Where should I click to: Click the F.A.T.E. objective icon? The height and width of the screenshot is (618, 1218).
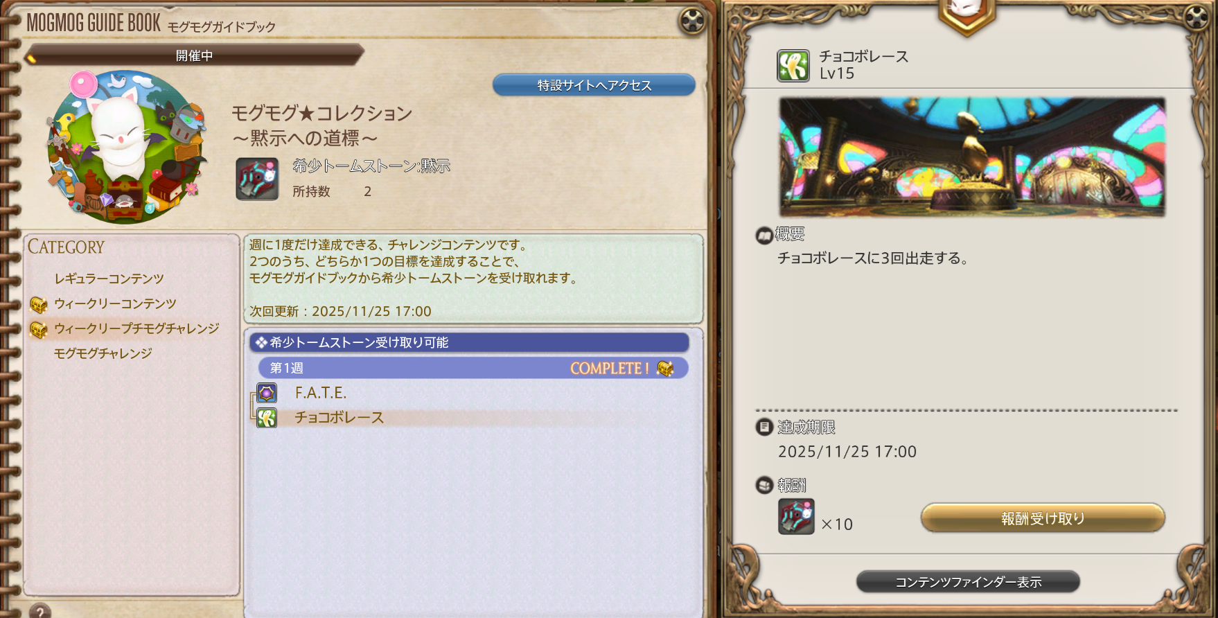point(267,393)
